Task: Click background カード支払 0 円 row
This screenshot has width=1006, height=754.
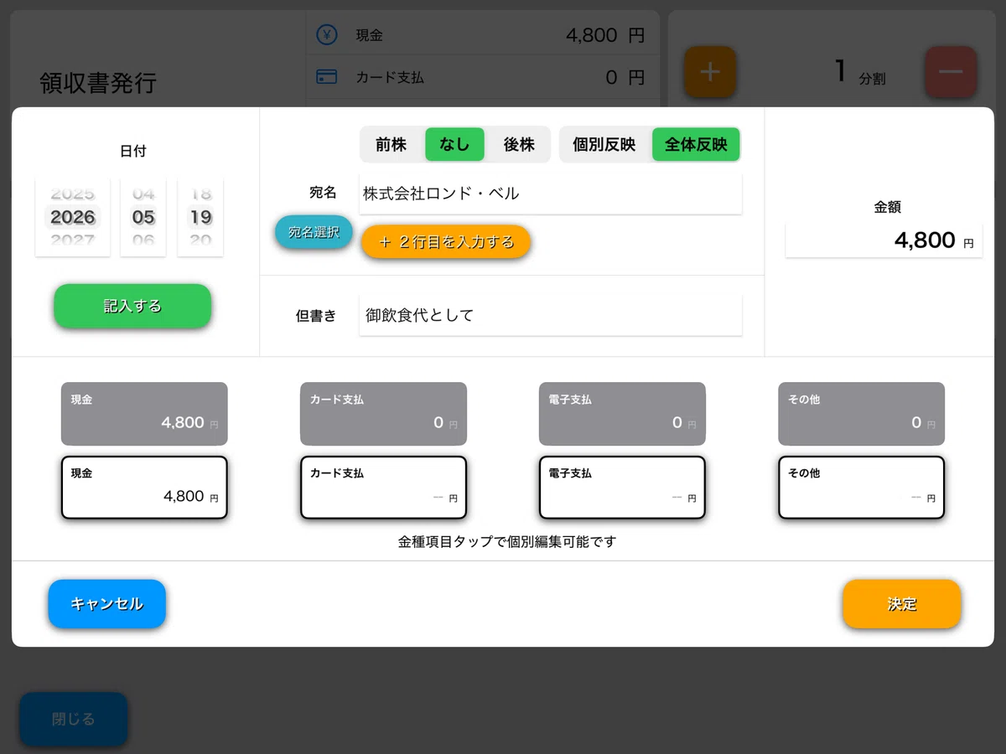Action: [482, 77]
